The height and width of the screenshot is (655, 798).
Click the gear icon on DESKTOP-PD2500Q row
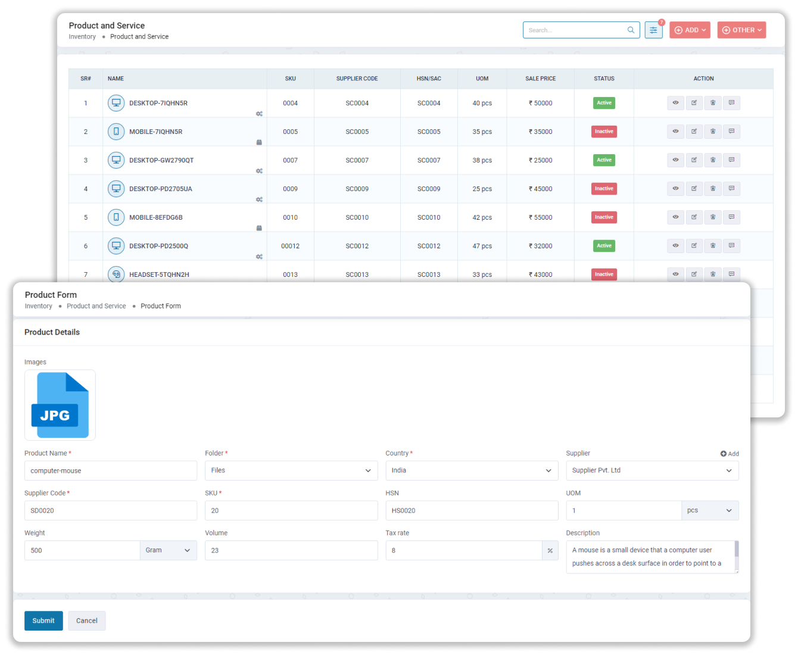click(260, 257)
